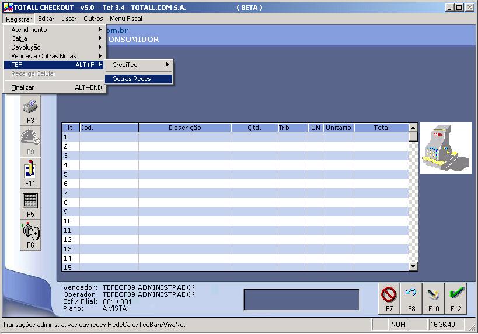The width and height of the screenshot is (478, 334).
Task: Open the Outros menu
Action: pyautogui.click(x=93, y=19)
